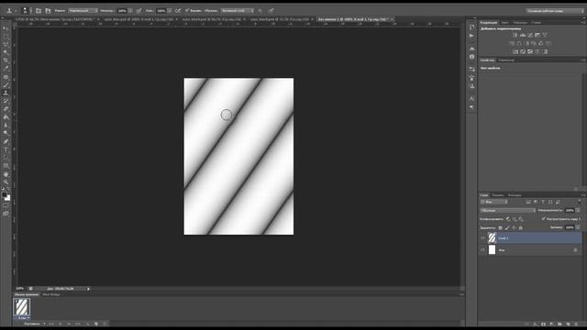Select the next animation frame
This screenshot has height=330, width=587.
click(78, 324)
